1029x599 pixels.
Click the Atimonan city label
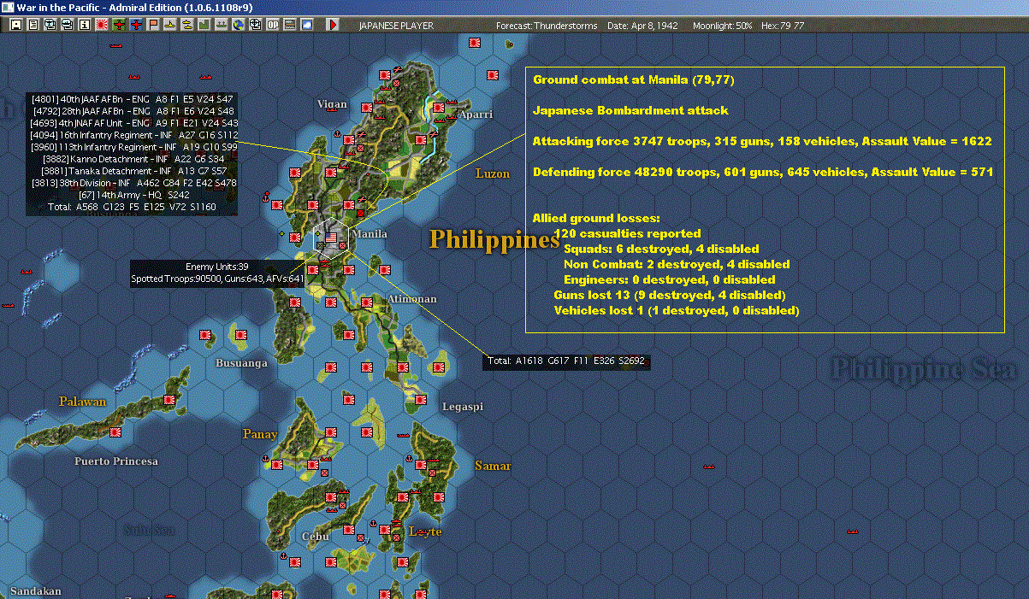(x=411, y=299)
